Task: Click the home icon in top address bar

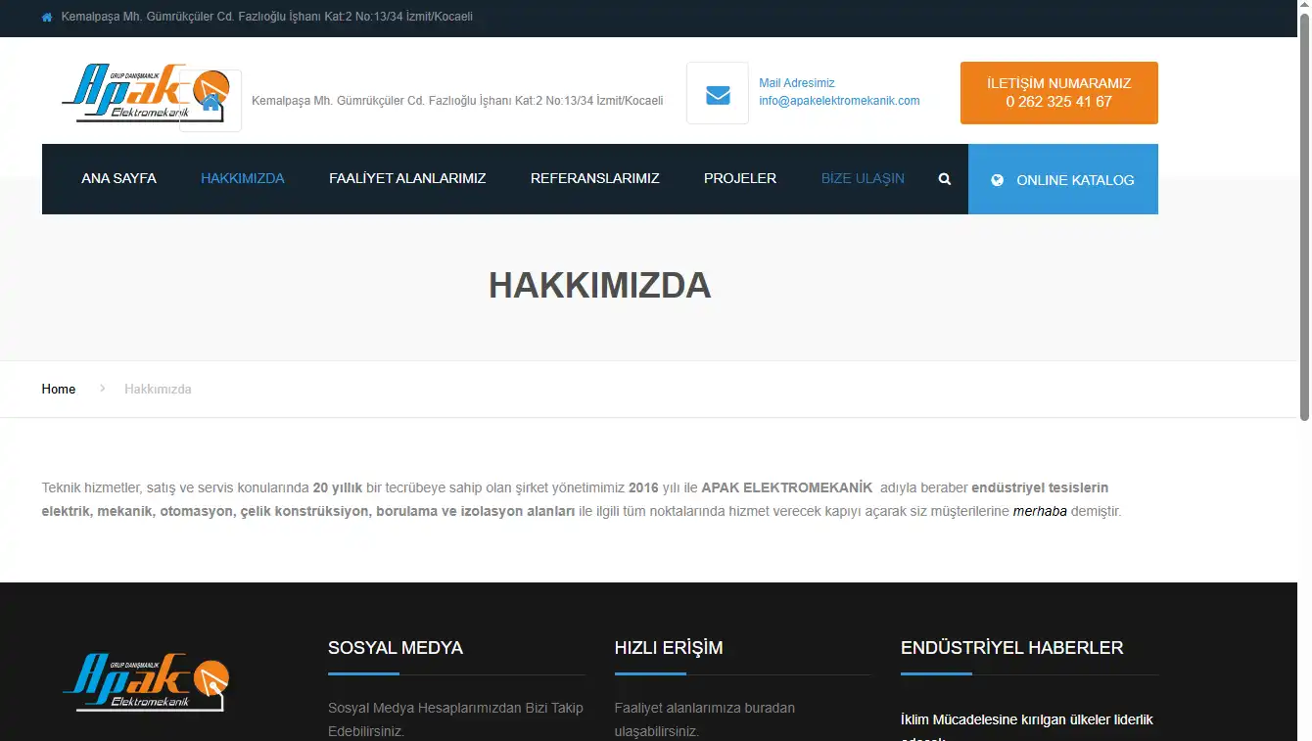Action: (47, 18)
